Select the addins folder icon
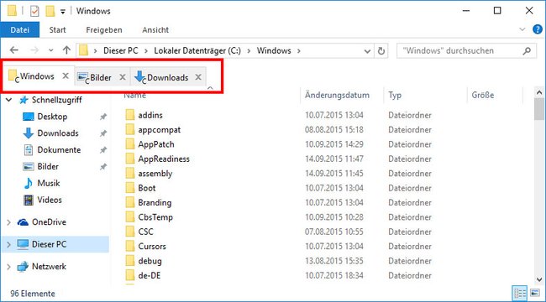 point(130,115)
